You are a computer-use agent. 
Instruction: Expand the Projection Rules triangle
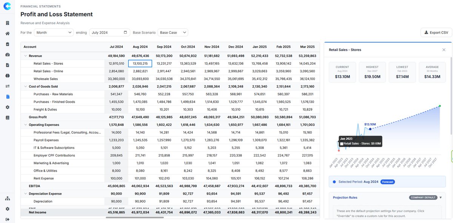(441, 197)
